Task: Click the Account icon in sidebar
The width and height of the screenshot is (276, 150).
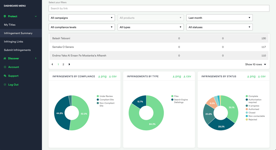Action: point(5,67)
